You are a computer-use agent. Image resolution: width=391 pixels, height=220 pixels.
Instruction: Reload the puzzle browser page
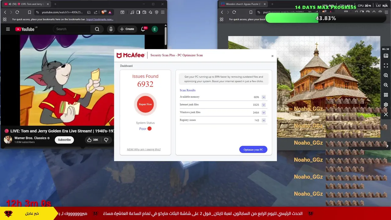tap(234, 12)
